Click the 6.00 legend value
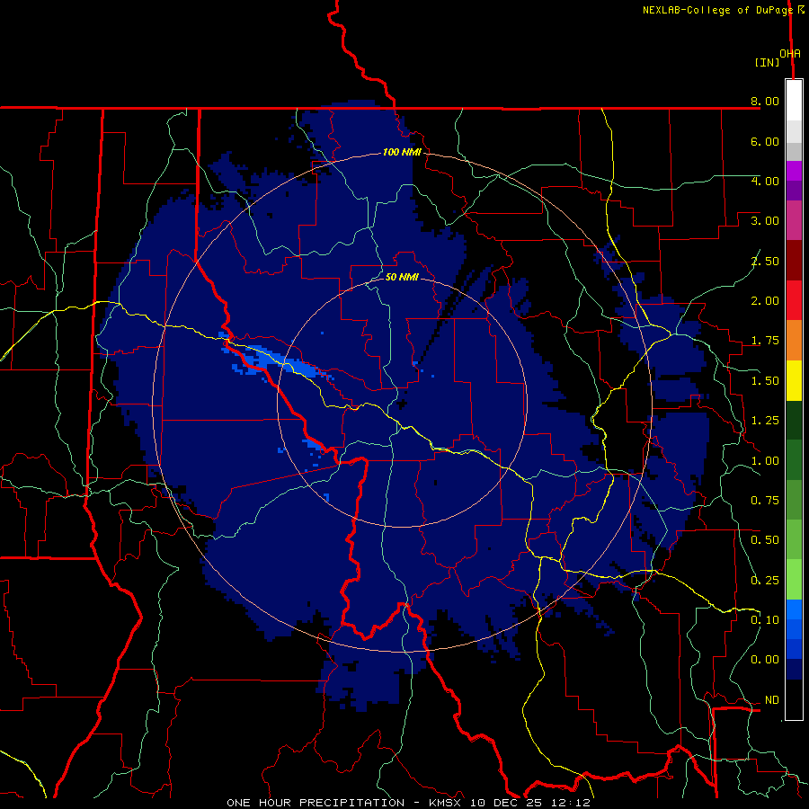 coord(765,141)
